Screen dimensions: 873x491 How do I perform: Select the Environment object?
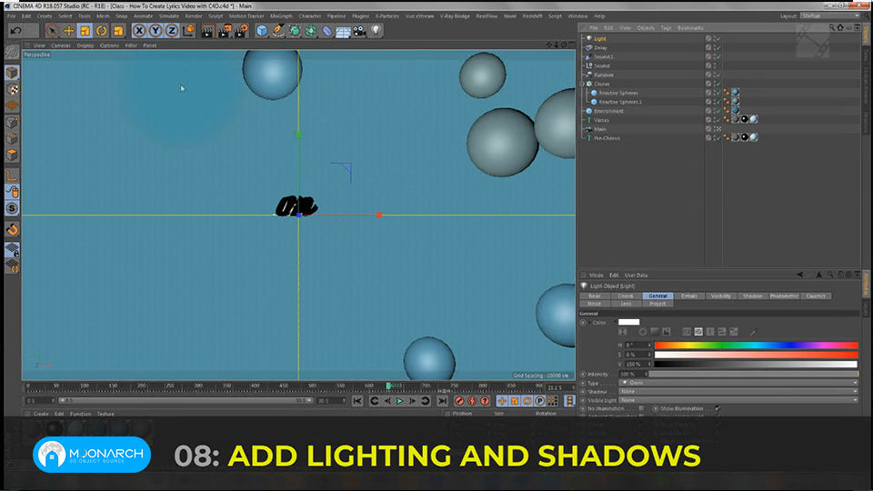608,111
